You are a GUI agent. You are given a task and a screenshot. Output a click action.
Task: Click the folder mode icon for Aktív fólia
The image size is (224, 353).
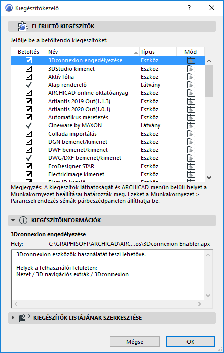[191, 77]
